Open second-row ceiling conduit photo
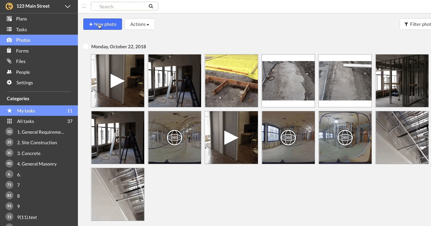Image resolution: width=431 pixels, height=226 pixels. point(402,138)
